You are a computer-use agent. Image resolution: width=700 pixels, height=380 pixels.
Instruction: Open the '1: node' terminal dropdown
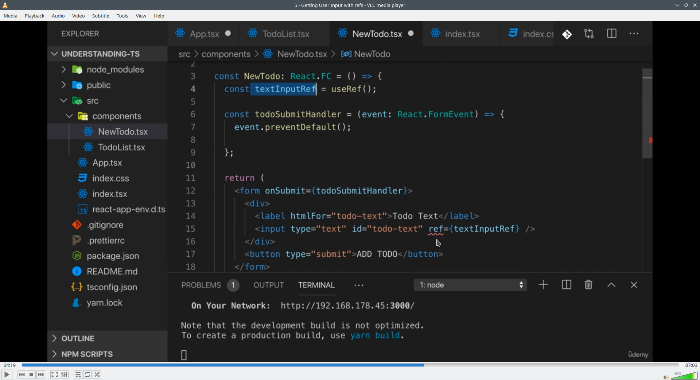[470, 285]
